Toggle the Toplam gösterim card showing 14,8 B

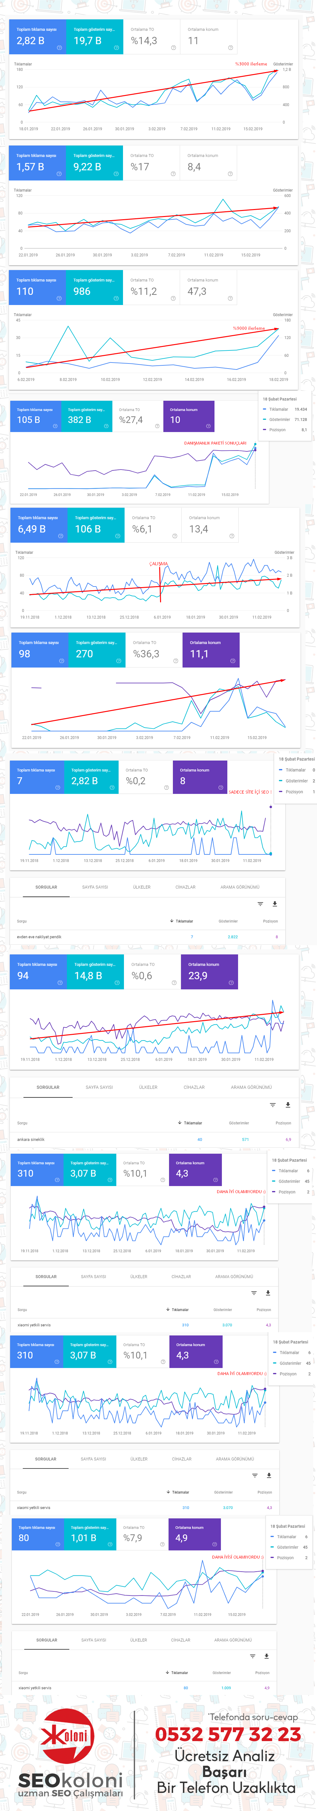point(96,972)
